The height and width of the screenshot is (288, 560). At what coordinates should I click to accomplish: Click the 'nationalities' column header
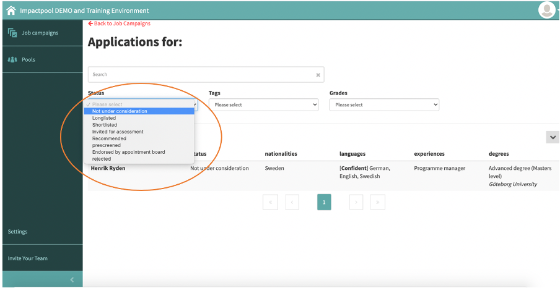point(281,154)
